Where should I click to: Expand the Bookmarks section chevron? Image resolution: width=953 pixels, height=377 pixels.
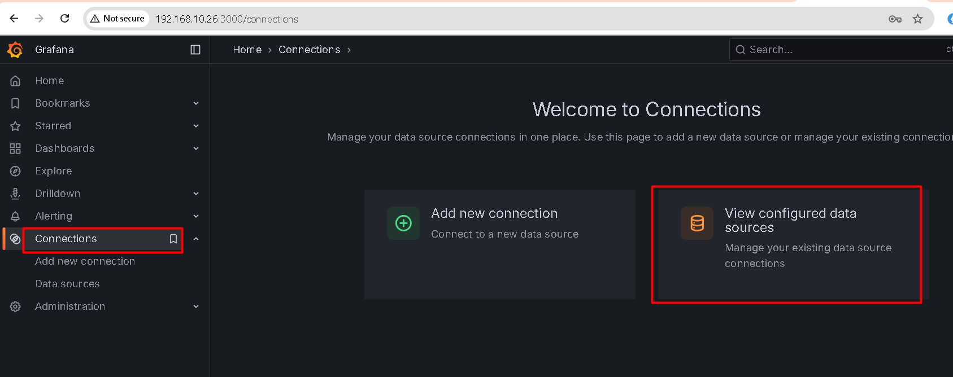click(196, 103)
